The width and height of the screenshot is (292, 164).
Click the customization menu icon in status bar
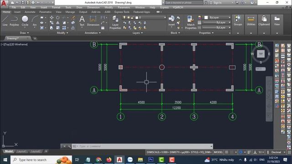[289, 152]
